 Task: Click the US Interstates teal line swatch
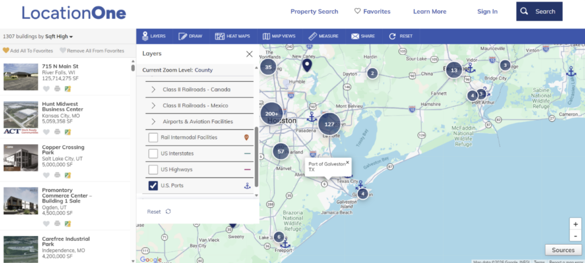point(247,154)
